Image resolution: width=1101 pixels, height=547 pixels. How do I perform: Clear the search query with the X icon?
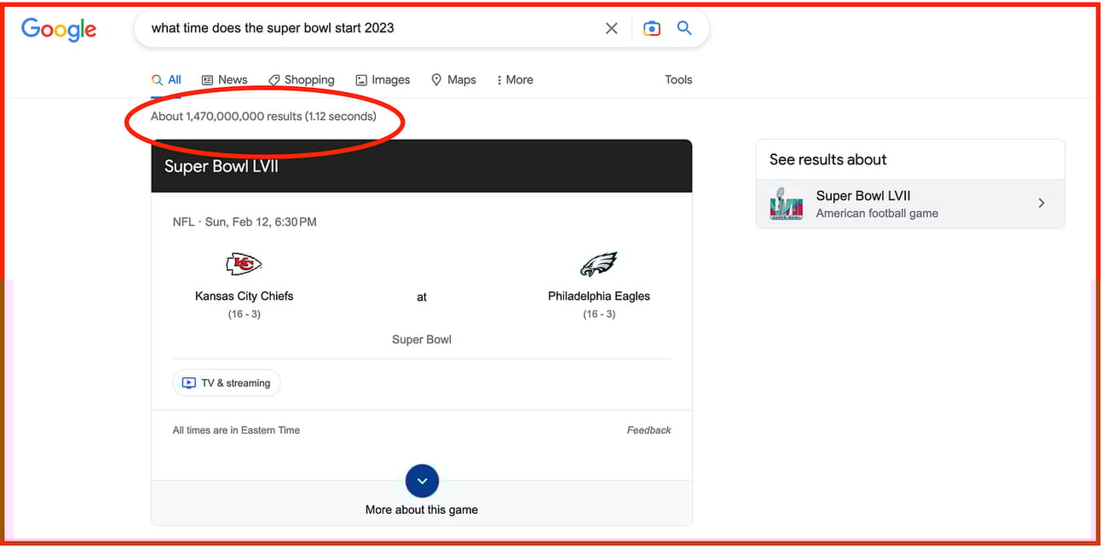point(612,28)
